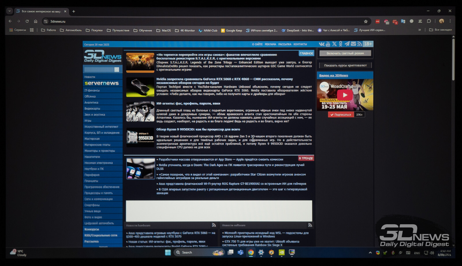Open Microsoft Teams from the taskbar
This screenshot has height=266, width=462.
point(241,252)
